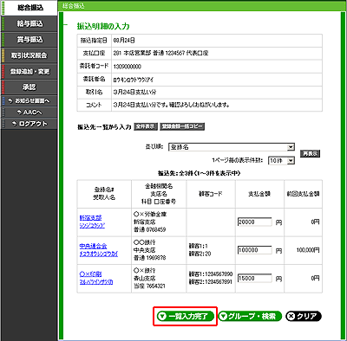The image size is (347, 341).
Task: Open the 総合振込 menu item
Action: tap(29, 8)
